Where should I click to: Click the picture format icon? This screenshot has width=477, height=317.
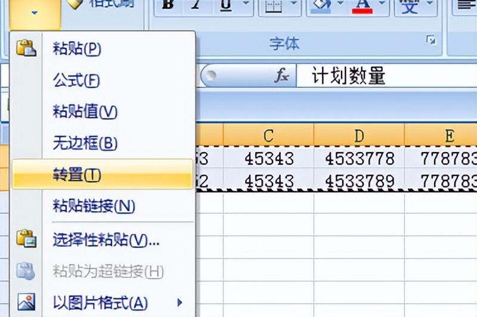(x=26, y=302)
